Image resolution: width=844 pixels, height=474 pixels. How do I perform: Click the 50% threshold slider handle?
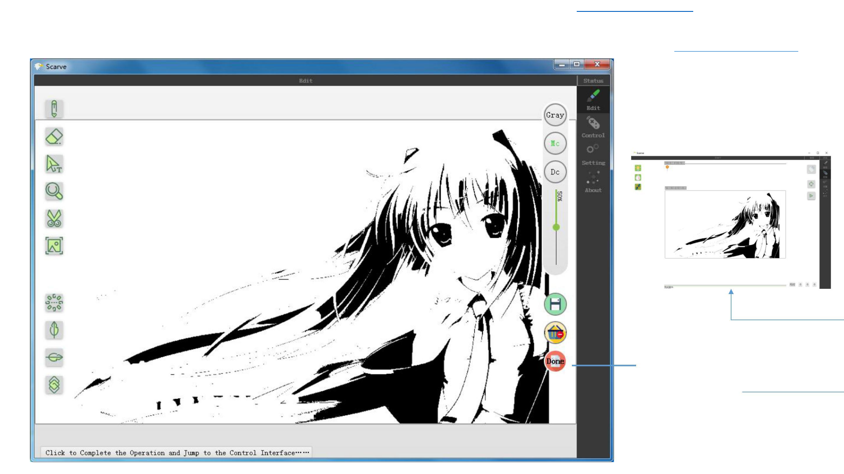[556, 227]
